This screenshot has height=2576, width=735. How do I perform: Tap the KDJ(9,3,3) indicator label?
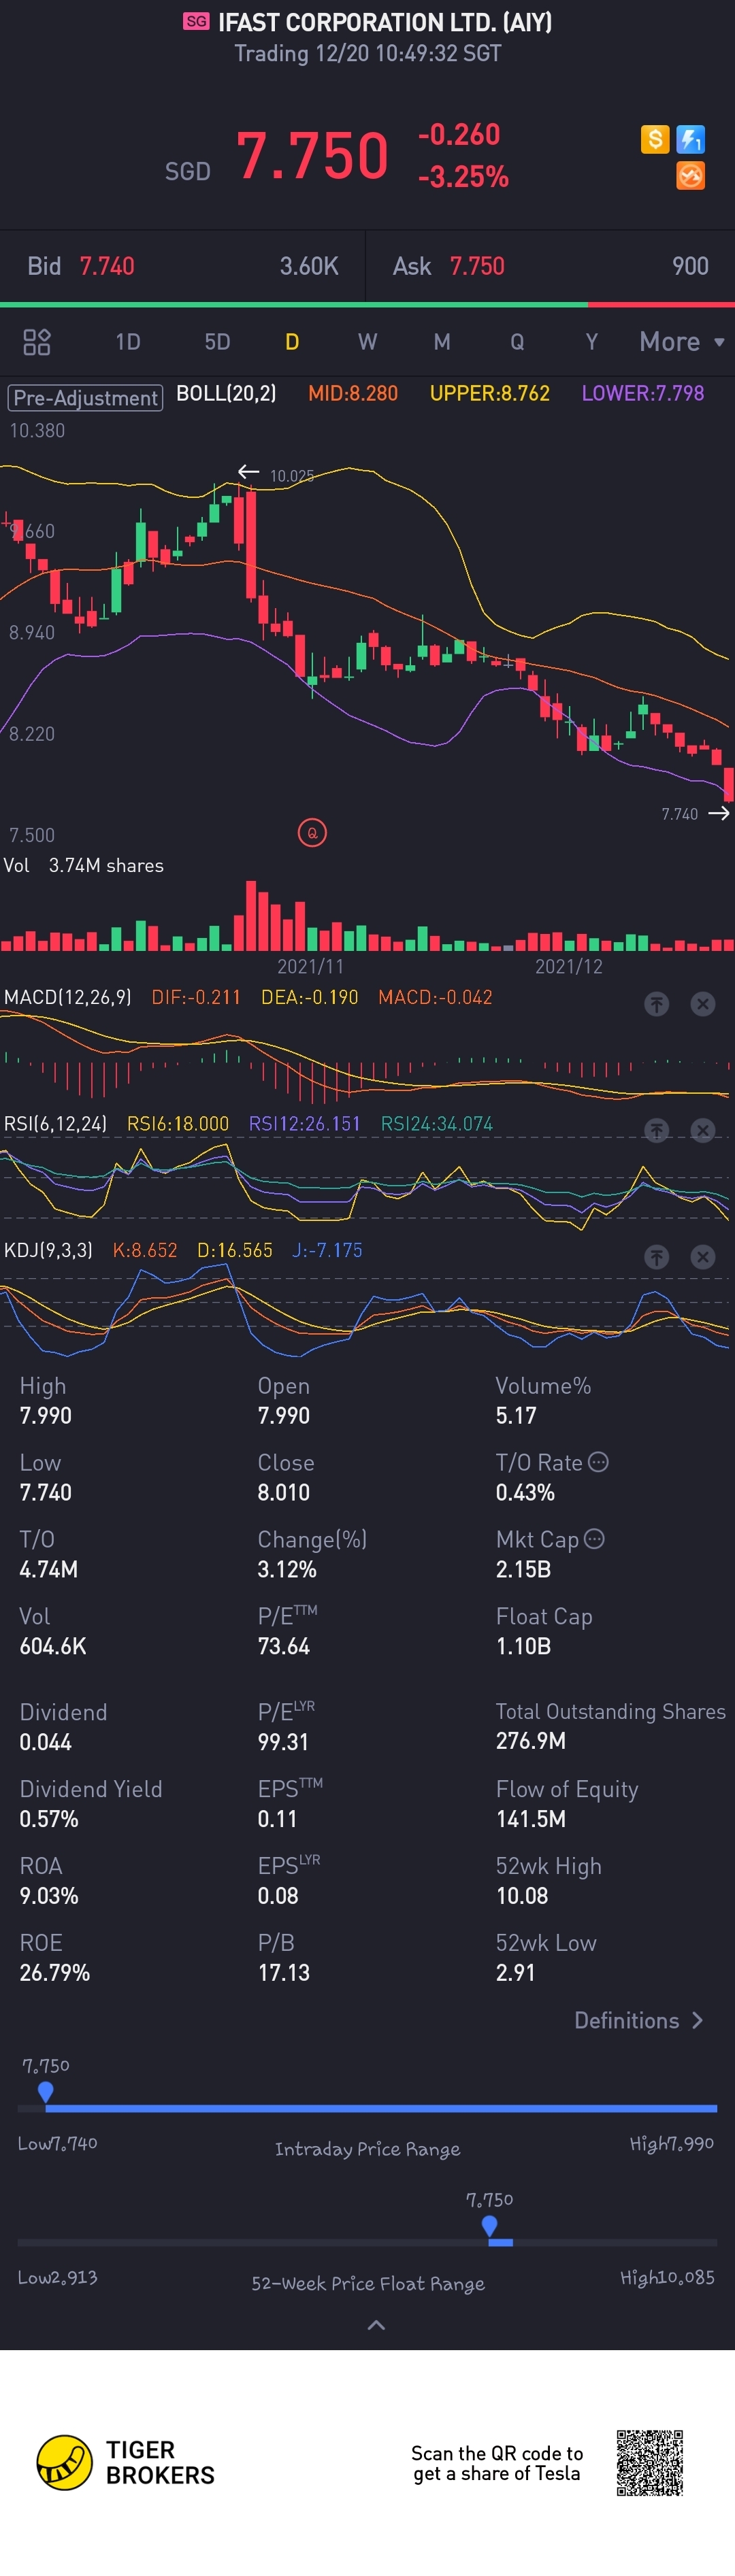[x=48, y=1250]
